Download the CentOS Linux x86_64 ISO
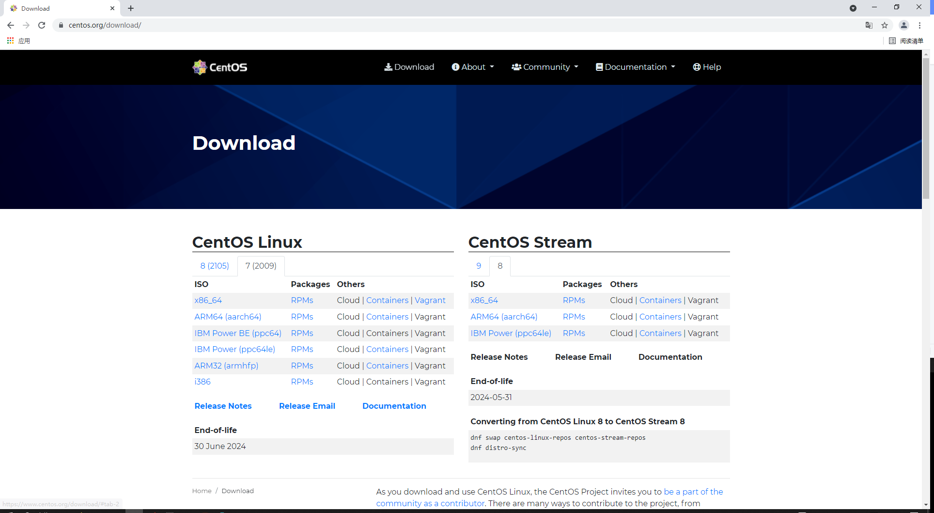 (x=208, y=300)
